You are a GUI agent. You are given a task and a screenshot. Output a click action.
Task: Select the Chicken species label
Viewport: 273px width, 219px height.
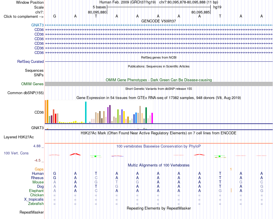tap(37, 195)
